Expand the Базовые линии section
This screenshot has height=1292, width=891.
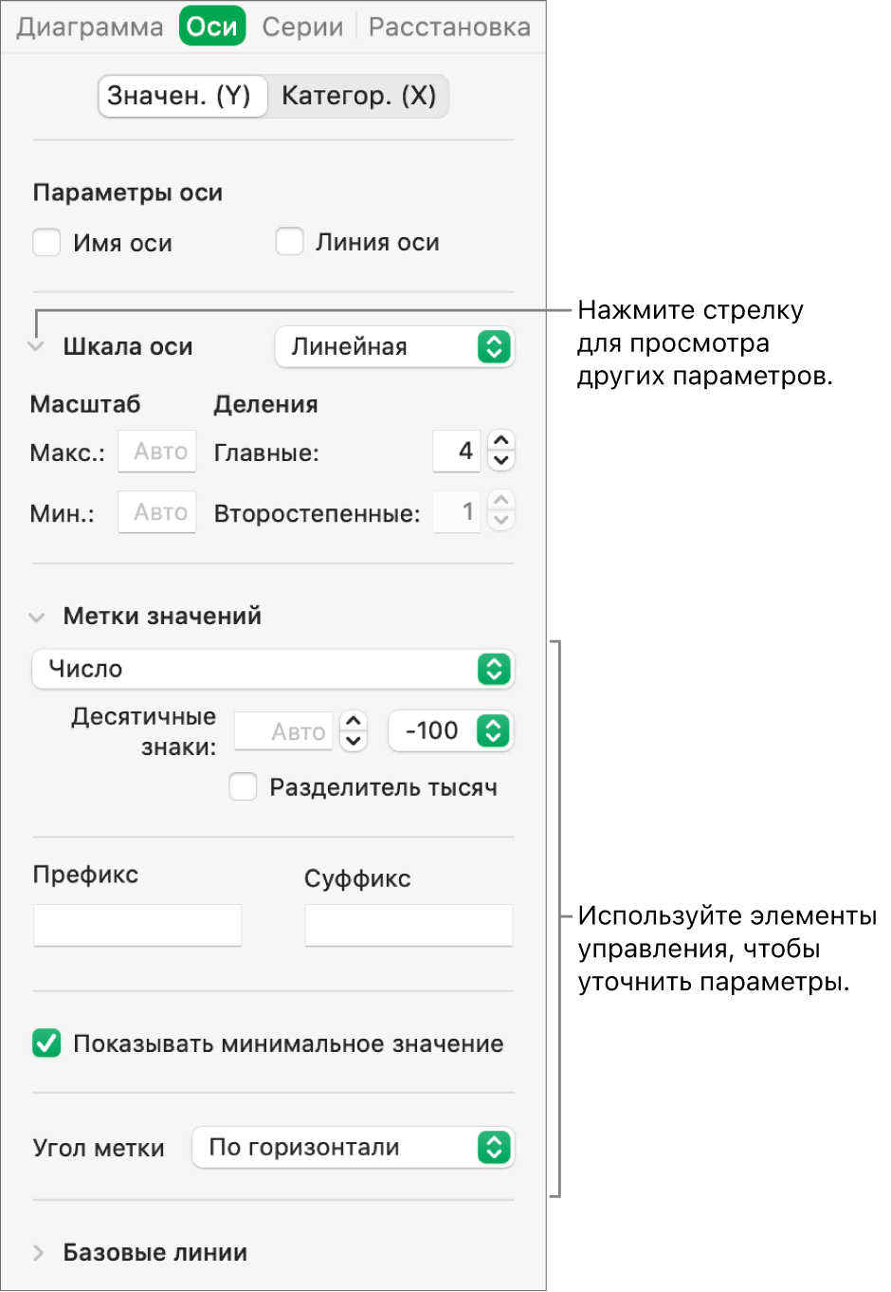38,1253
